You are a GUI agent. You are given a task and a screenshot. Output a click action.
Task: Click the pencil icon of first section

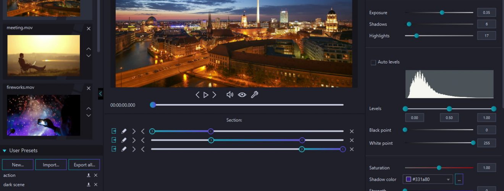[124, 131]
